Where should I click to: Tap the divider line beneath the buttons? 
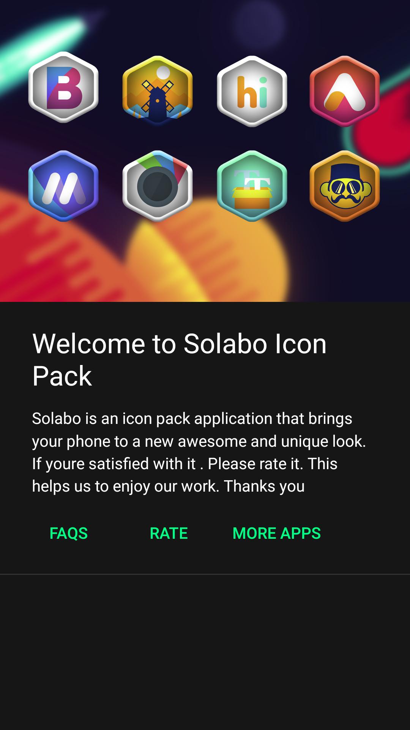pyautogui.click(x=205, y=574)
